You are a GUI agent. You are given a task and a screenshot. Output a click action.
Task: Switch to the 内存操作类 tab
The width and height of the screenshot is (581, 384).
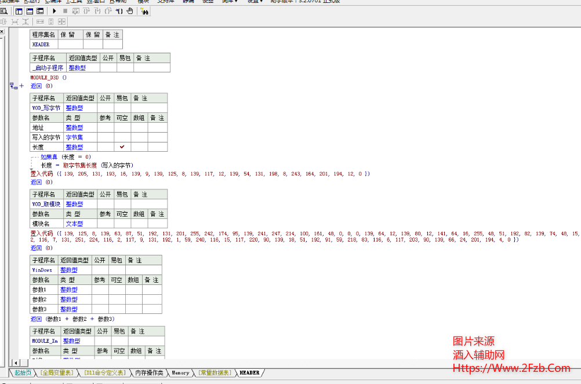(x=150, y=373)
